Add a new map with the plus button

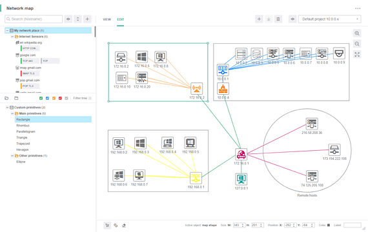pyautogui.click(x=259, y=19)
